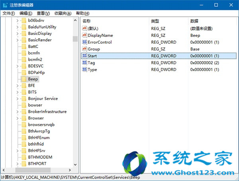Expand the Bonjour Service tree node
This screenshot has width=239, height=181.
pyautogui.click(x=18, y=98)
